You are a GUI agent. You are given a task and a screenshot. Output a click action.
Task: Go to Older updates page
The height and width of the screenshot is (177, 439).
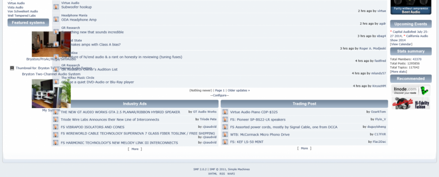[x=238, y=91]
